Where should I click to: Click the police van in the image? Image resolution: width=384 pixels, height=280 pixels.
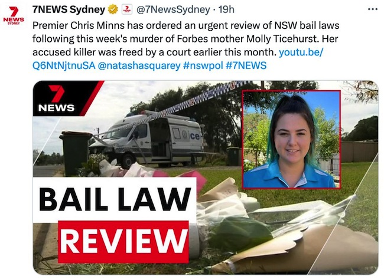147,138
